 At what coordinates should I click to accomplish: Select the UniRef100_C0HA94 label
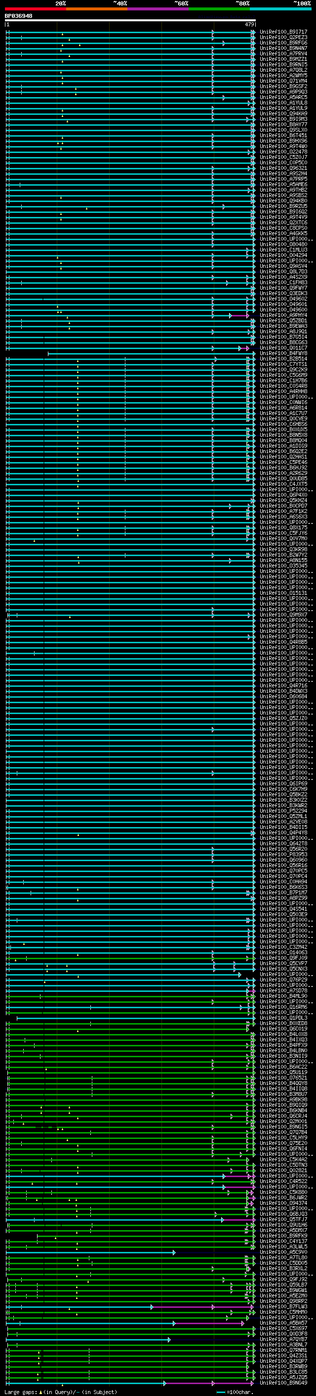[x=283, y=881]
